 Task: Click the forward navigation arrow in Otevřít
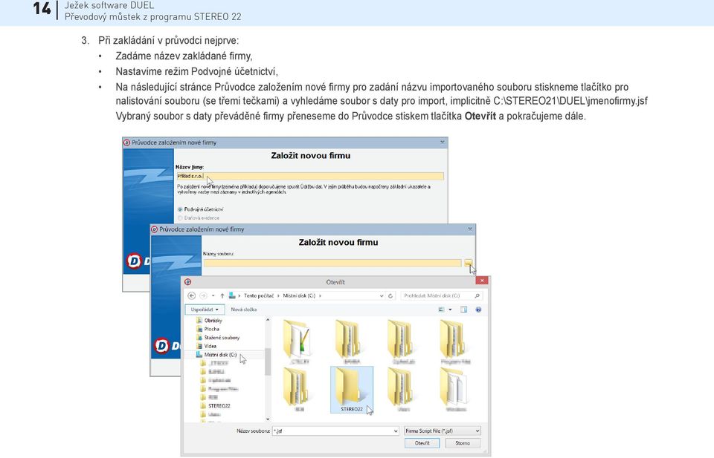click(x=204, y=295)
